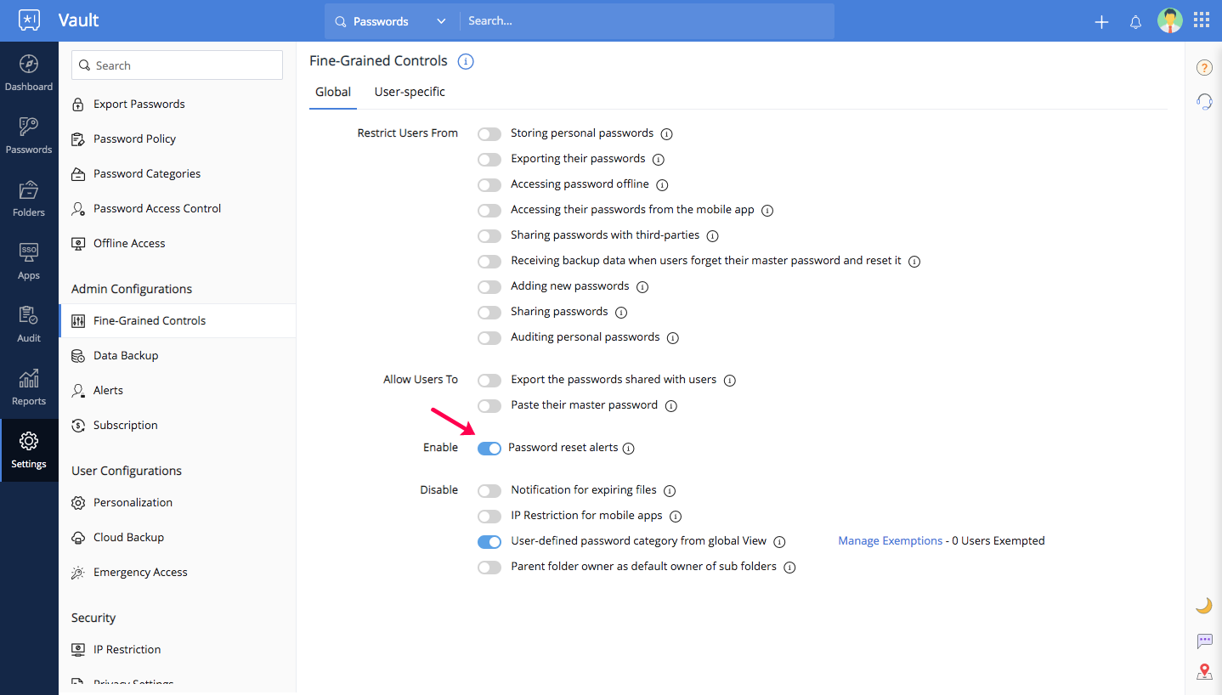
Task: Select Data Backup in Admin Configurations
Action: coord(126,355)
